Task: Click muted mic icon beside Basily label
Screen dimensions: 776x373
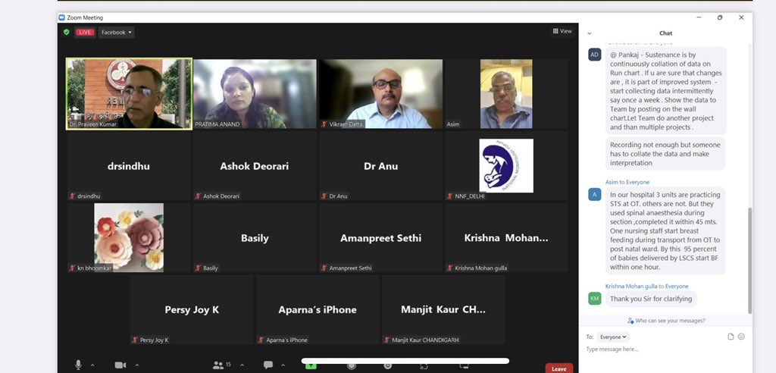Action: [x=199, y=268]
